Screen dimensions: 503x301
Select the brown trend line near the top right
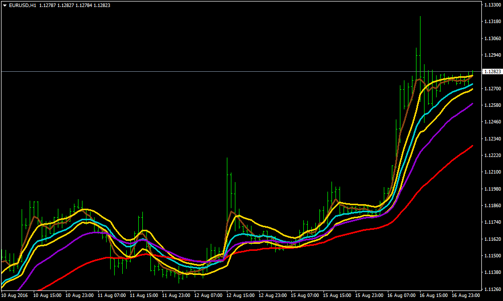(x=420, y=79)
